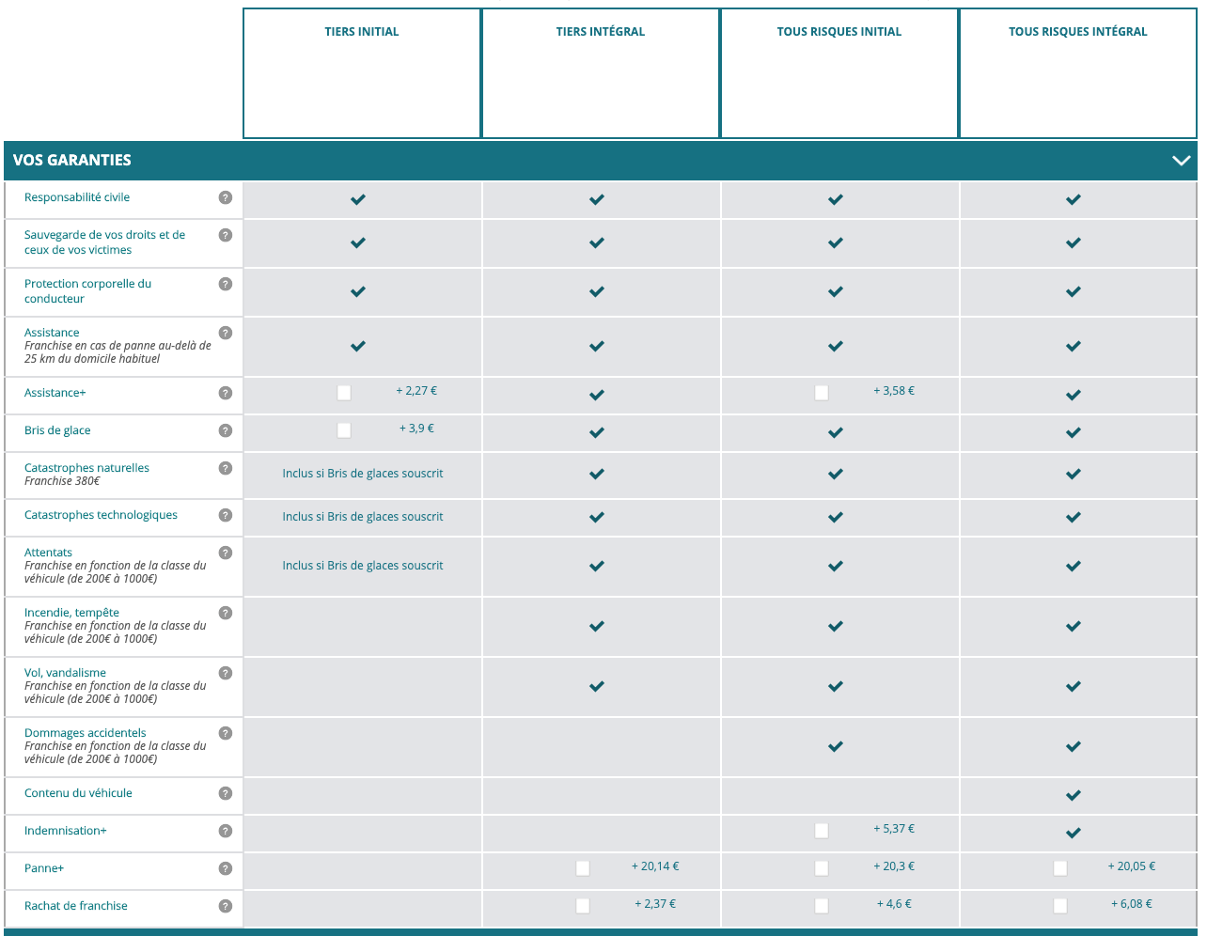This screenshot has height=936, width=1207.
Task: Click '+ 5,37 €' Indemnisation+ price
Action: 894,829
